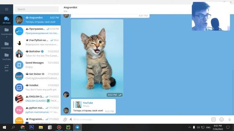Click the bot avatar beside the kitten photo

(x=66, y=95)
